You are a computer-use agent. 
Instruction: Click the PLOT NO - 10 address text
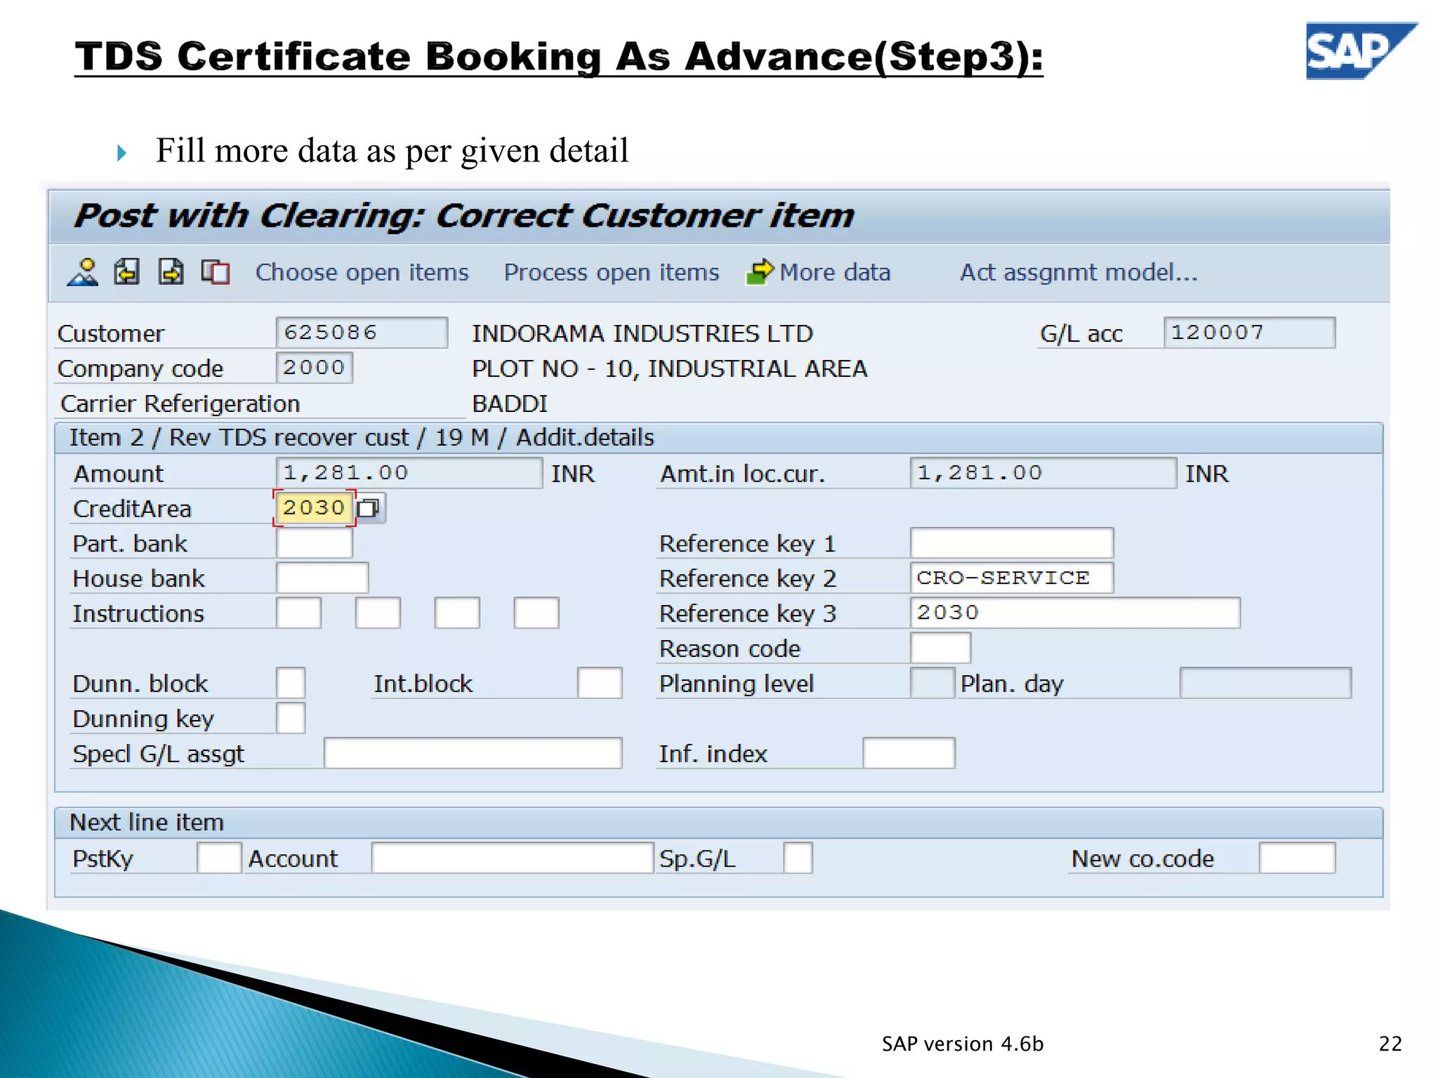click(x=670, y=368)
